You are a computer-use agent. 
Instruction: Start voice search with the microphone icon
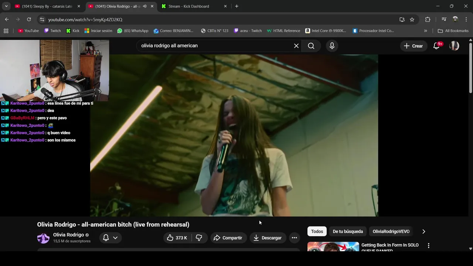click(x=332, y=46)
